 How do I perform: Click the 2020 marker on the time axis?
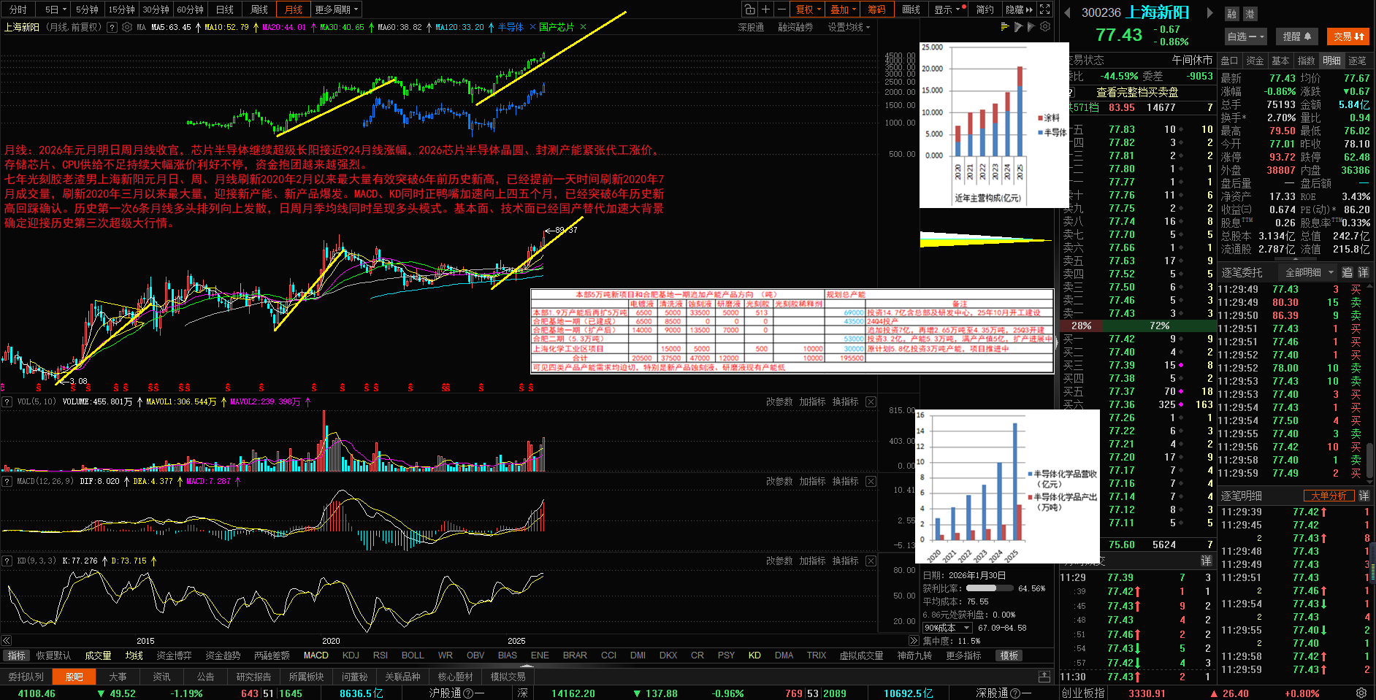point(331,641)
